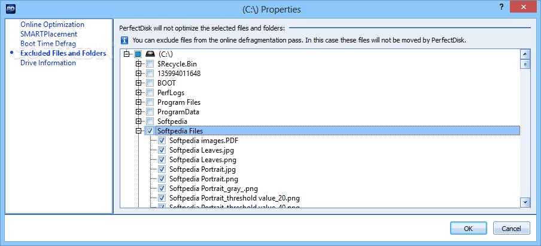Check the ProgramData folder checkbox
The height and width of the screenshot is (246, 541).
pos(150,112)
